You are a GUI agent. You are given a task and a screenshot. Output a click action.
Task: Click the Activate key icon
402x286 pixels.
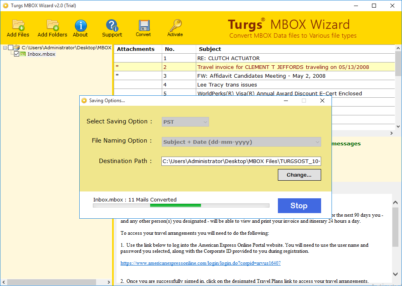coord(175,25)
